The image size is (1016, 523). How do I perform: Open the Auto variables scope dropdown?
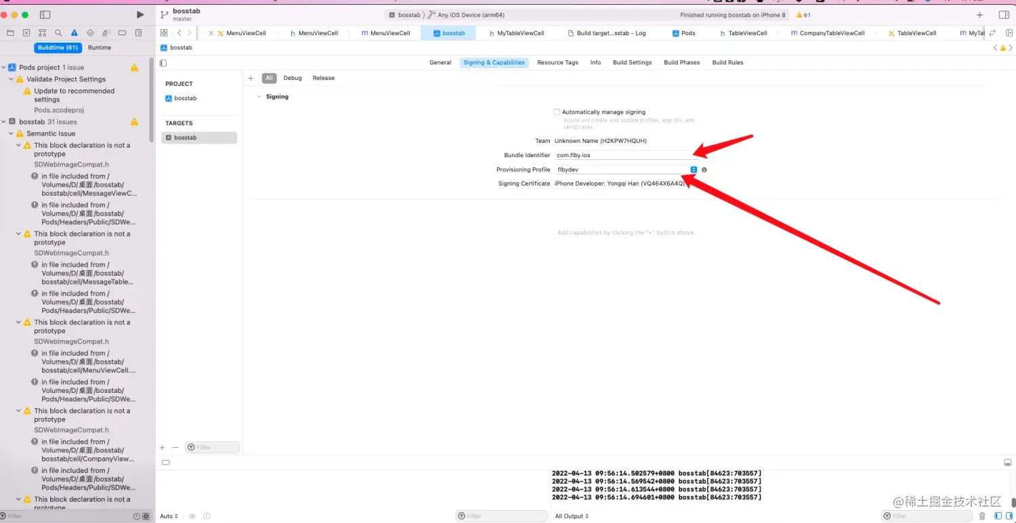(169, 516)
